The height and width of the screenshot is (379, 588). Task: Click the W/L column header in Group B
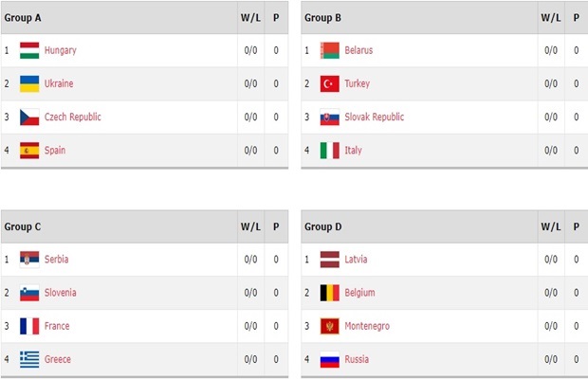(x=550, y=18)
